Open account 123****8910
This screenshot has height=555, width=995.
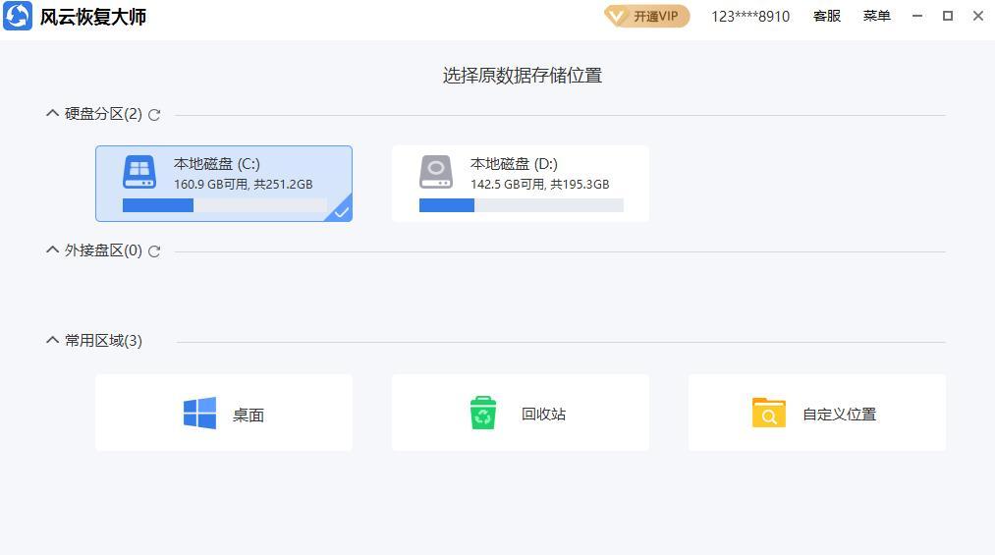[750, 17]
